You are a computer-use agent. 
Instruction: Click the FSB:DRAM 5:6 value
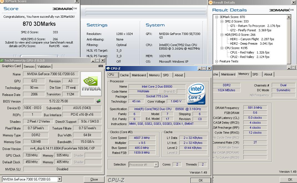click(x=255, y=113)
